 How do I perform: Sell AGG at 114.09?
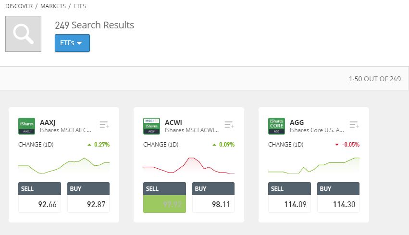[289, 198]
